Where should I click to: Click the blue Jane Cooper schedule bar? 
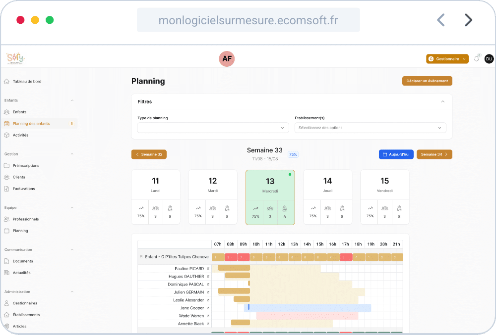309,308
